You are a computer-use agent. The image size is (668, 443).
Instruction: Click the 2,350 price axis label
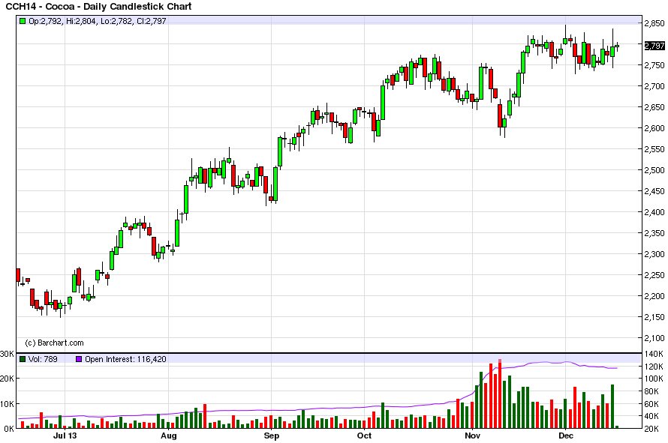[x=654, y=233]
